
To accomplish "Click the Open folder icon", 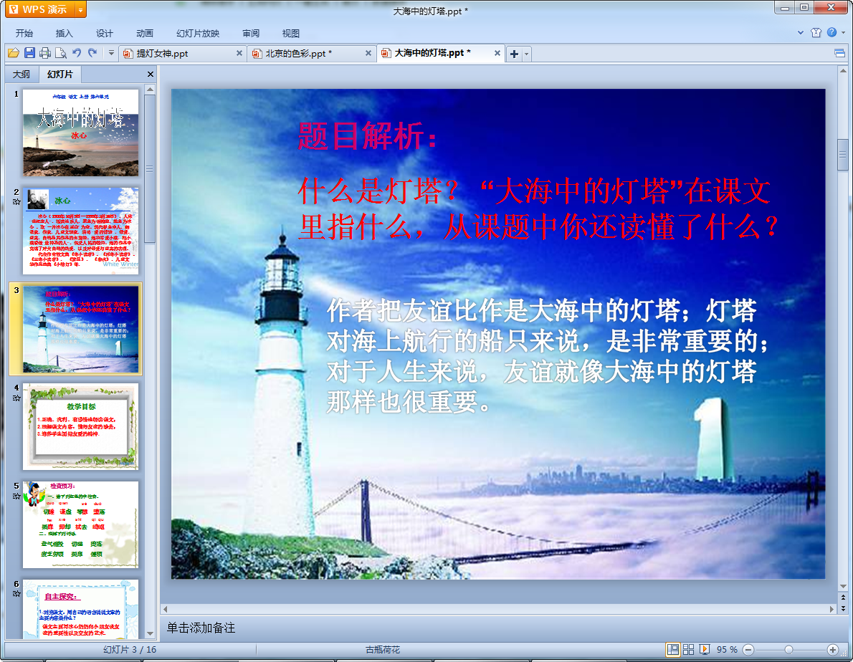I will (14, 53).
